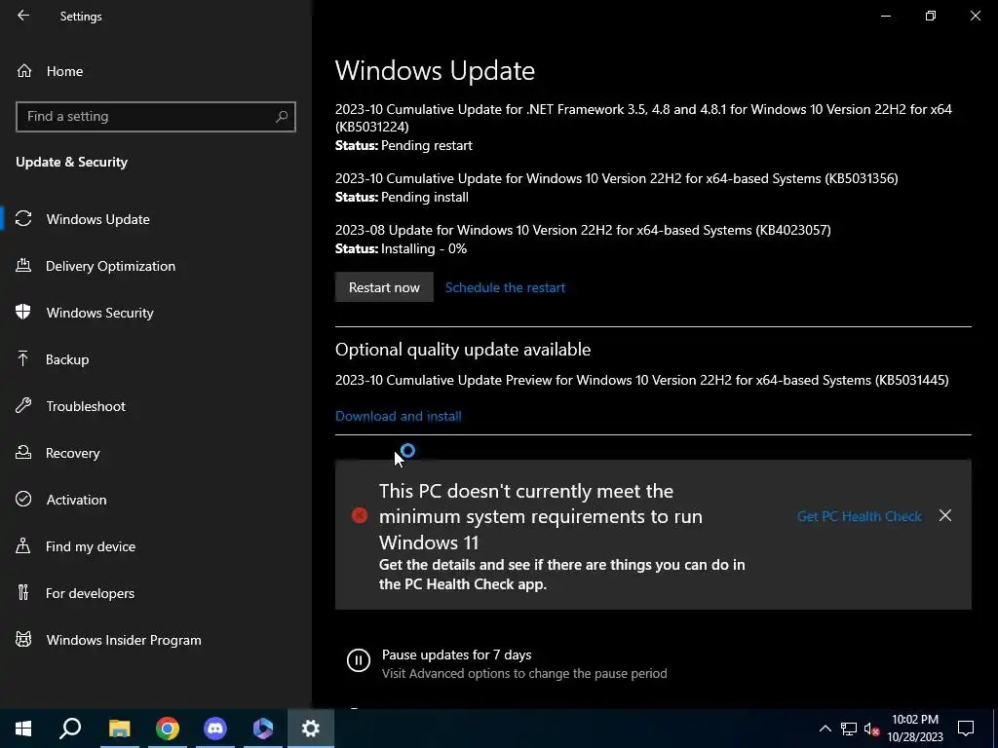Select Pause updates for 7 days

coord(456,654)
